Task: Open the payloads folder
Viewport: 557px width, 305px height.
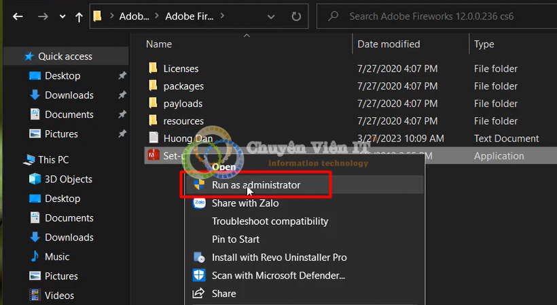Action: click(x=183, y=104)
